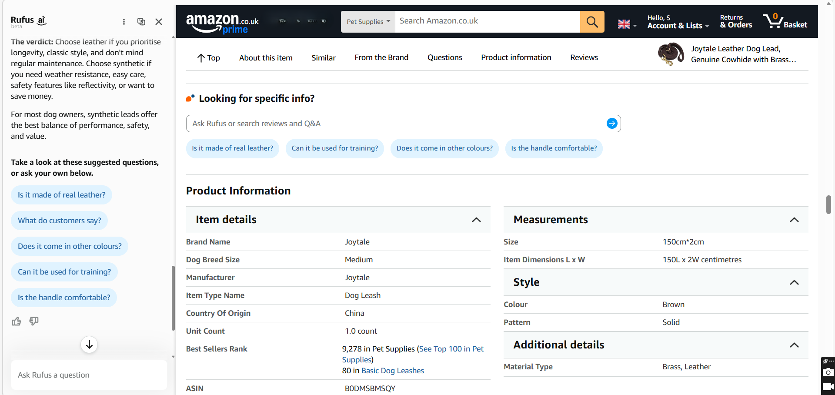The height and width of the screenshot is (395, 835).
Task: Collapse the Item details section
Action: point(476,220)
